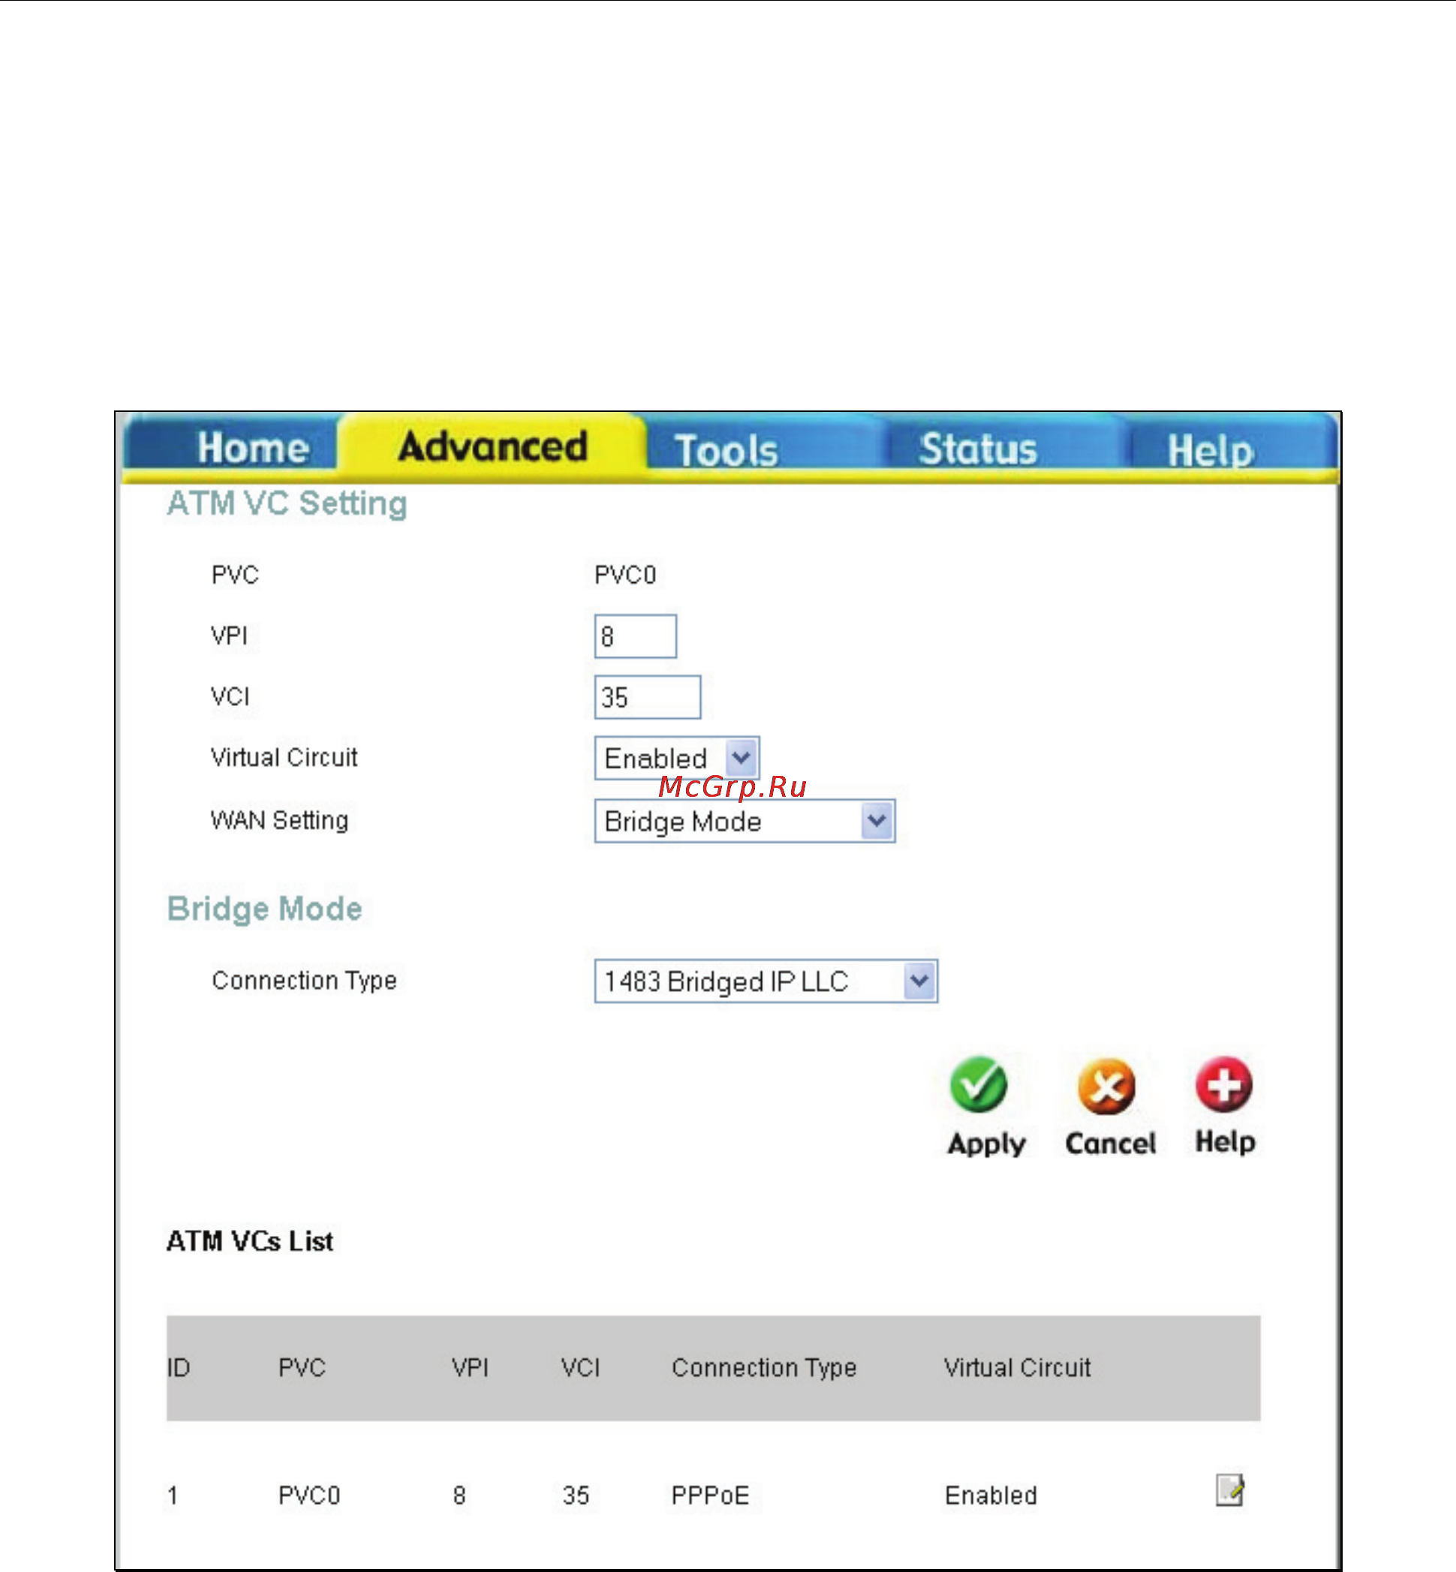1456x1572 pixels.
Task: Click the green Apply checkmark icon
Action: click(978, 1084)
